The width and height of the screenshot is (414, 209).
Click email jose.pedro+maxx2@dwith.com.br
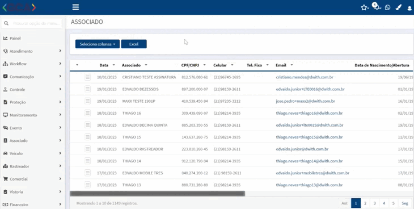306,101
